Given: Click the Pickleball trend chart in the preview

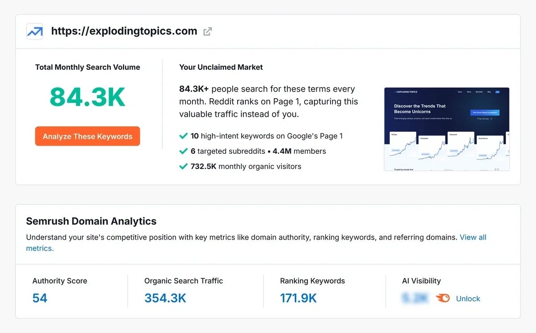Looking at the screenshot, I should pyautogui.click(x=431, y=148).
